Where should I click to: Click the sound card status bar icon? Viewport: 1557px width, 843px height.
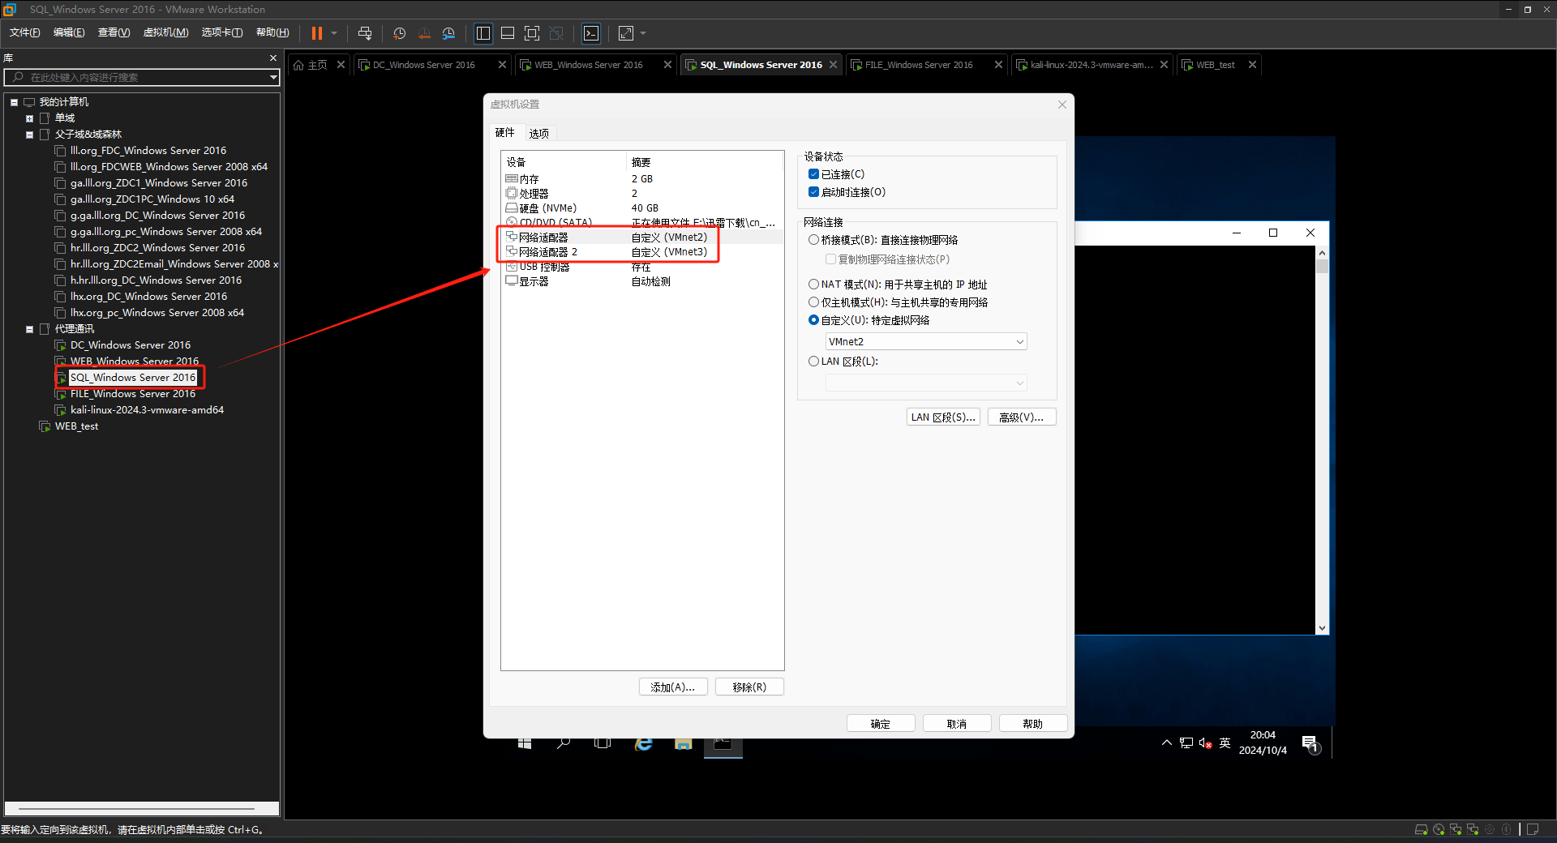1490,829
